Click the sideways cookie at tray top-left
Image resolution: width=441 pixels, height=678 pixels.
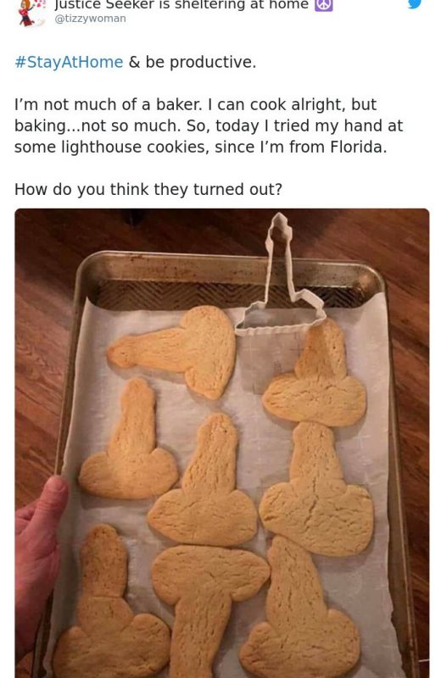pyautogui.click(x=174, y=350)
